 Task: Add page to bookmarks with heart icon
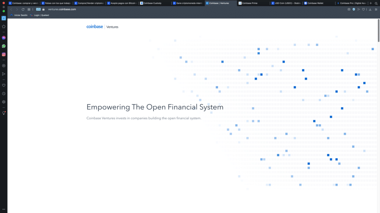[x=364, y=9]
